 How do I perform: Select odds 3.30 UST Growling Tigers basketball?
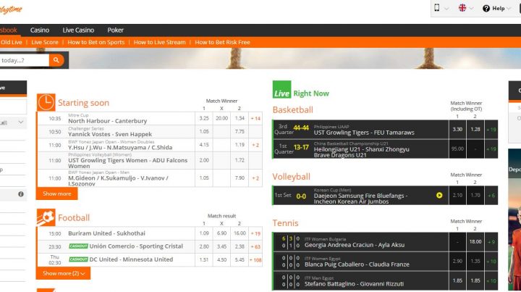point(457,130)
